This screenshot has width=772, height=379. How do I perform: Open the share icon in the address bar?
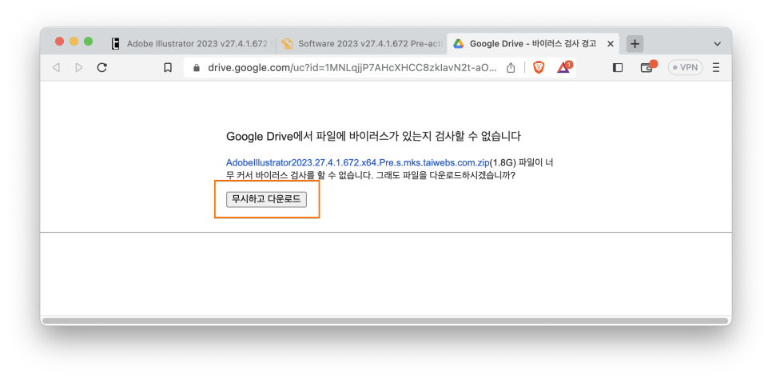[511, 67]
